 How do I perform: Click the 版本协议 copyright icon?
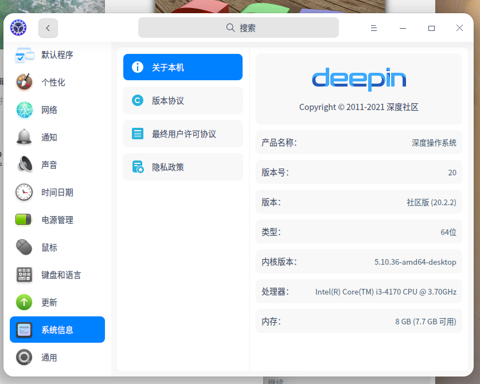138,100
